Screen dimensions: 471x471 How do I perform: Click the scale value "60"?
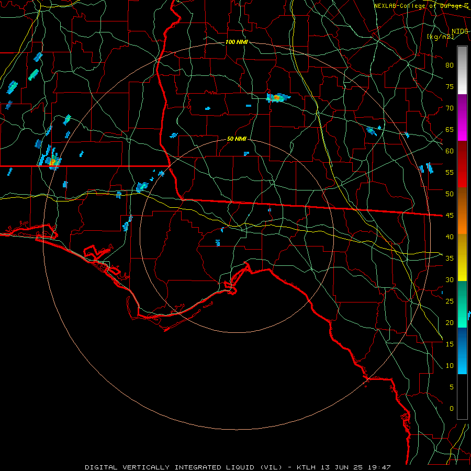click(450, 151)
